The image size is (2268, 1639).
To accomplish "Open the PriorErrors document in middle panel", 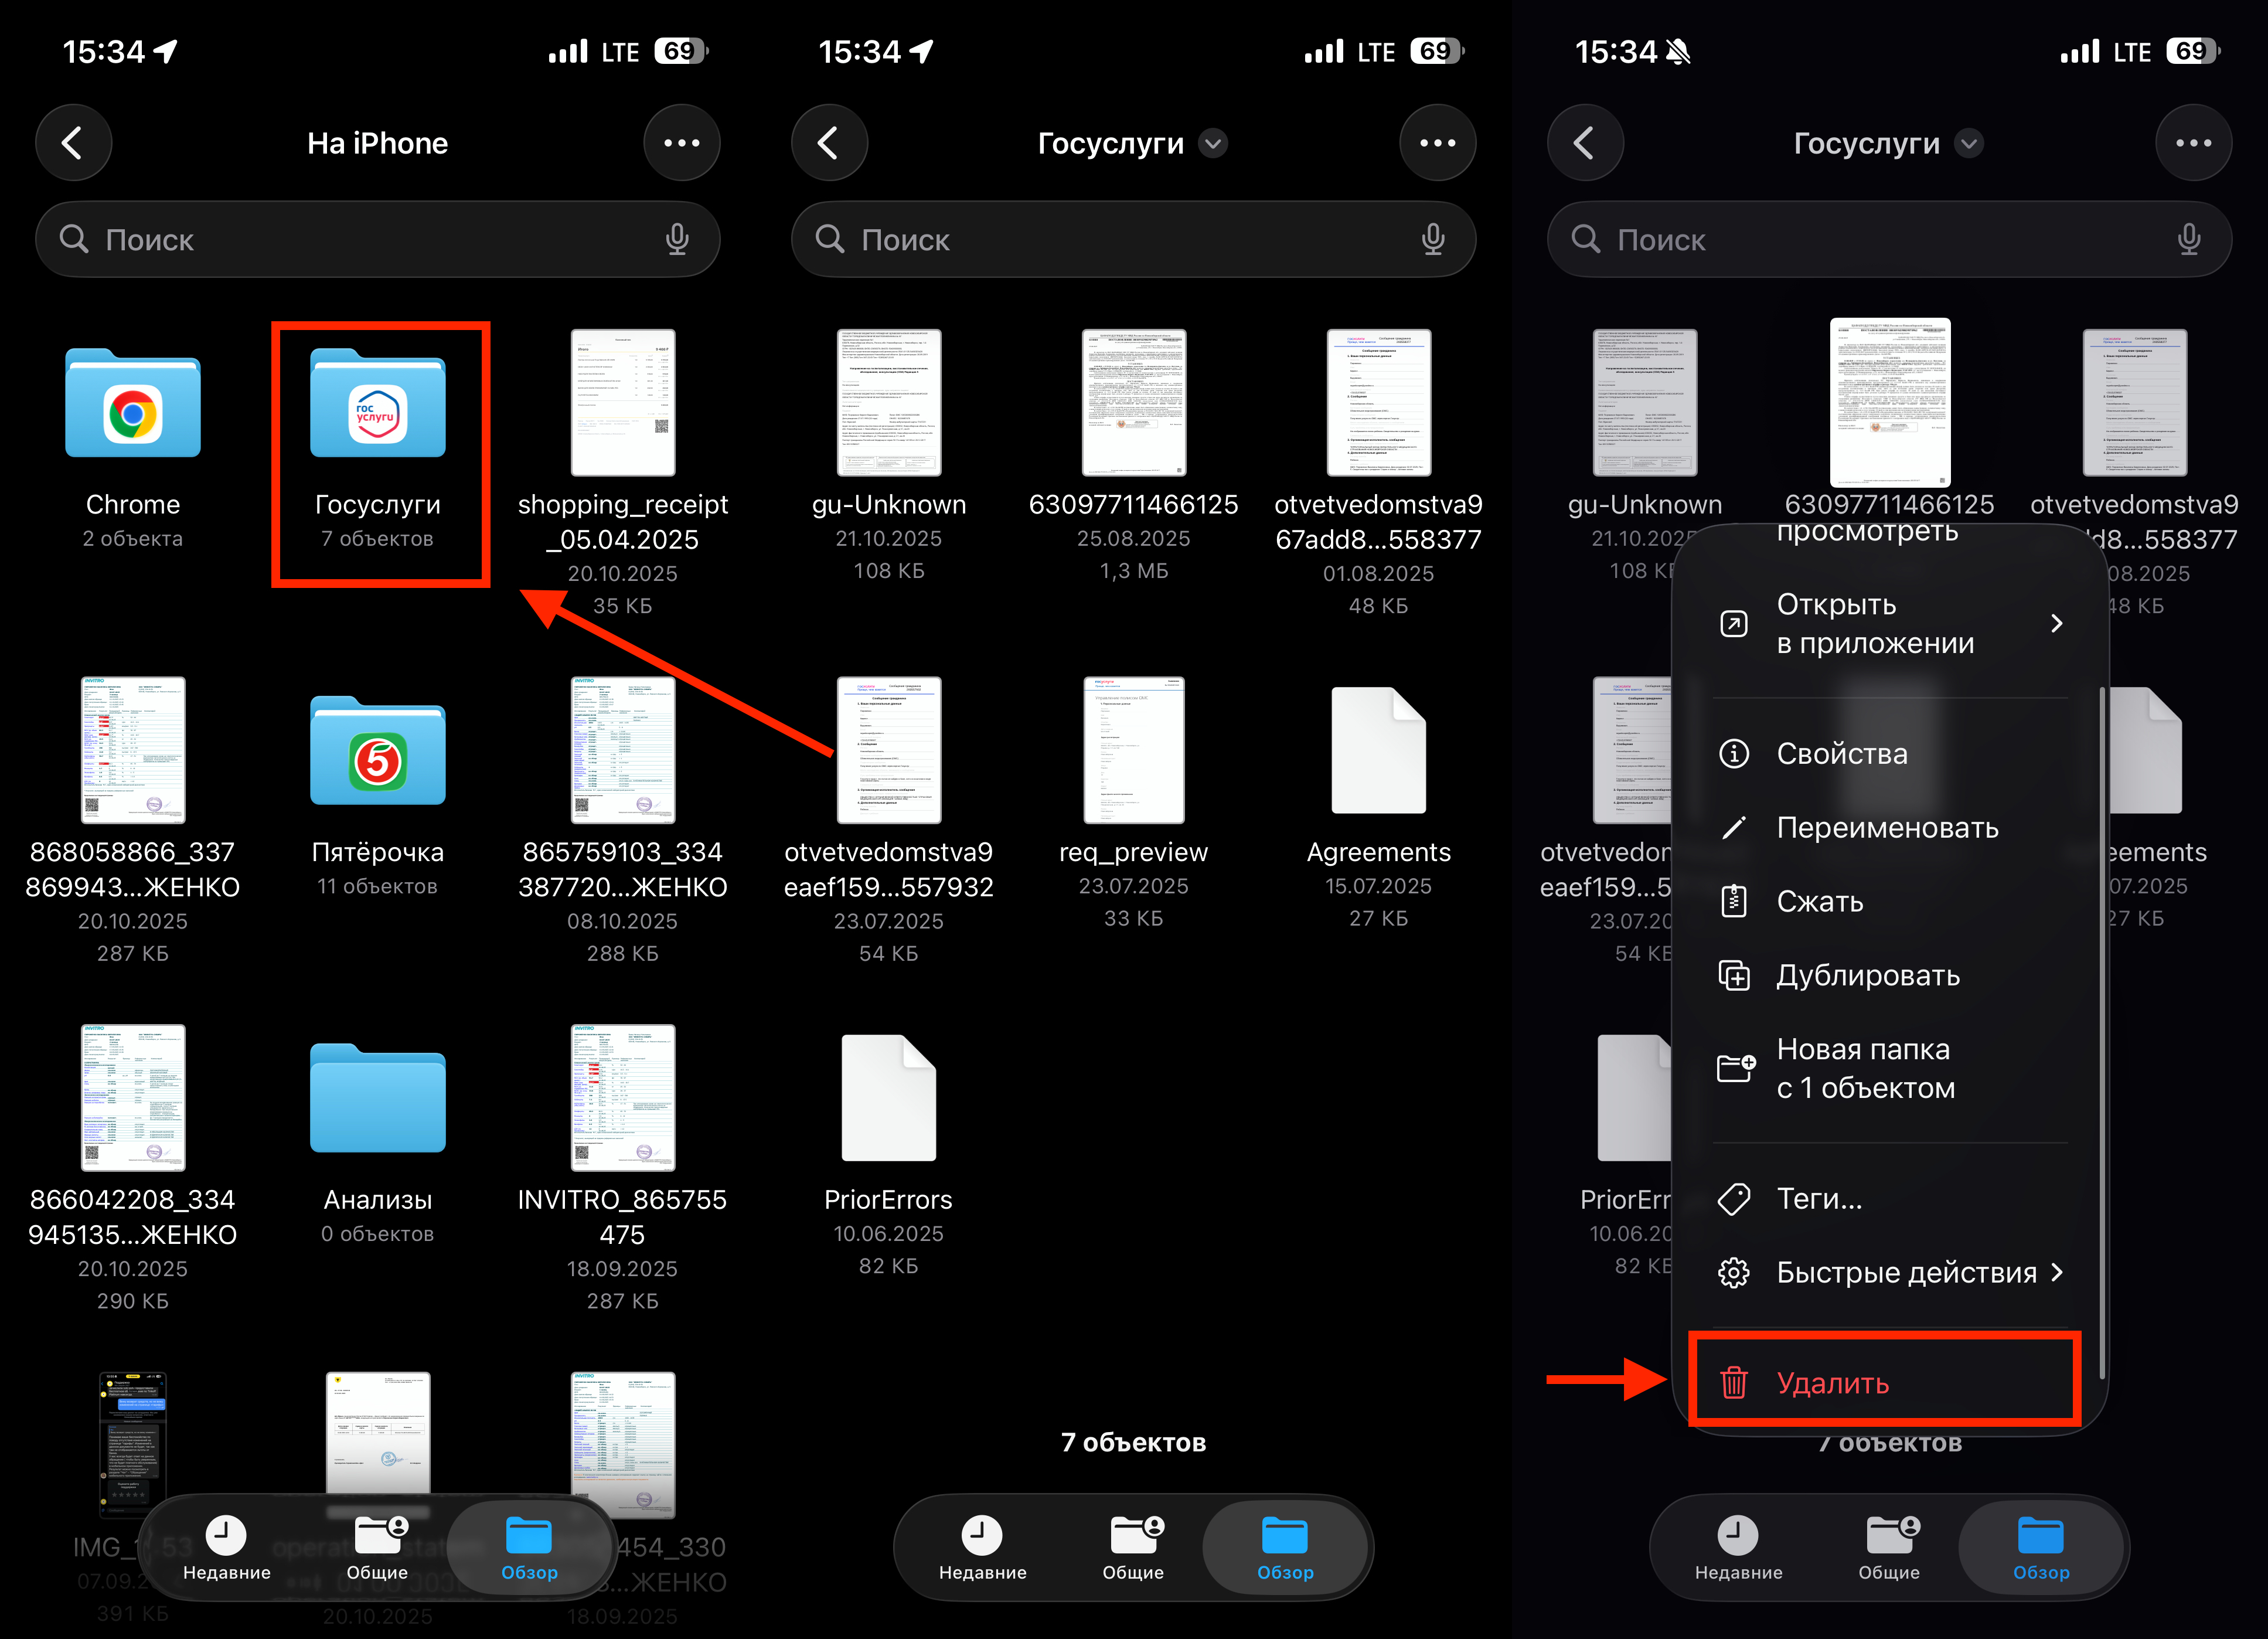I will (x=888, y=1099).
